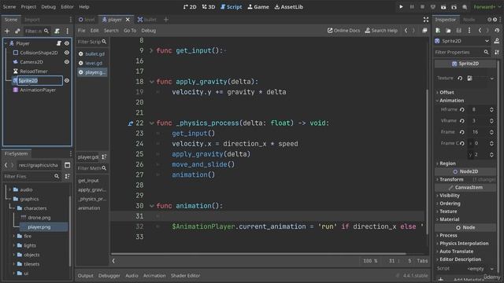Reset the Hframes property

[x=462, y=110]
